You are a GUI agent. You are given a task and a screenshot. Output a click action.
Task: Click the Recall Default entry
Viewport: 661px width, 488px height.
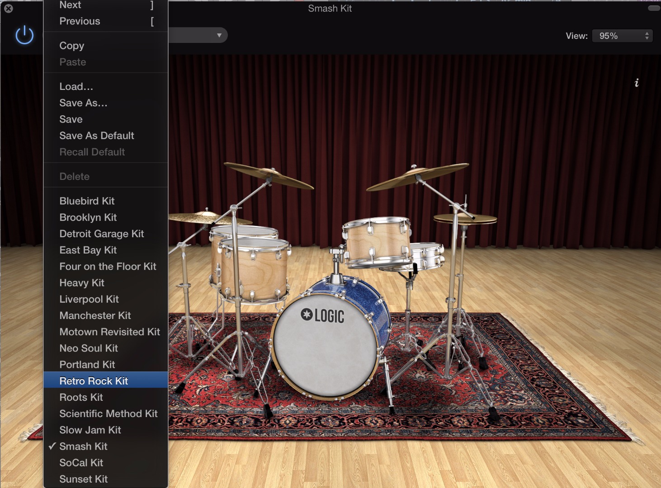click(x=106, y=152)
